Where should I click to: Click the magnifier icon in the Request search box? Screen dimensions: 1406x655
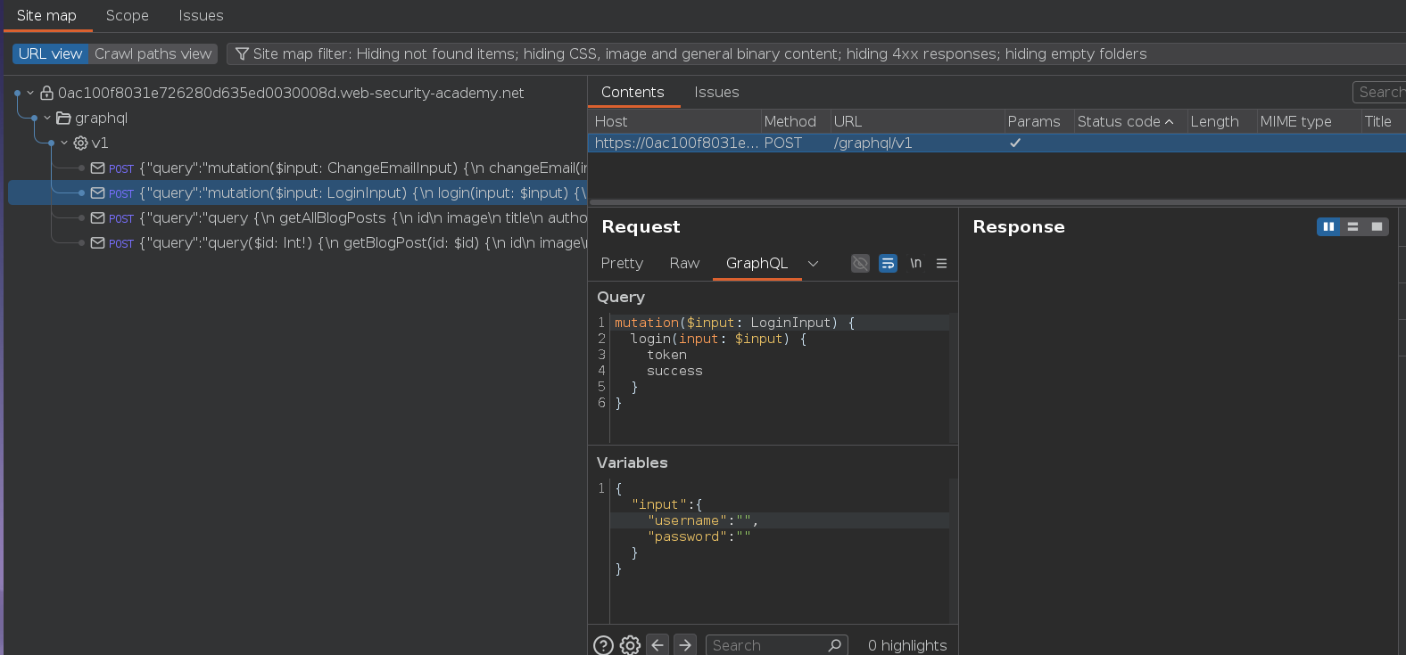point(834,645)
